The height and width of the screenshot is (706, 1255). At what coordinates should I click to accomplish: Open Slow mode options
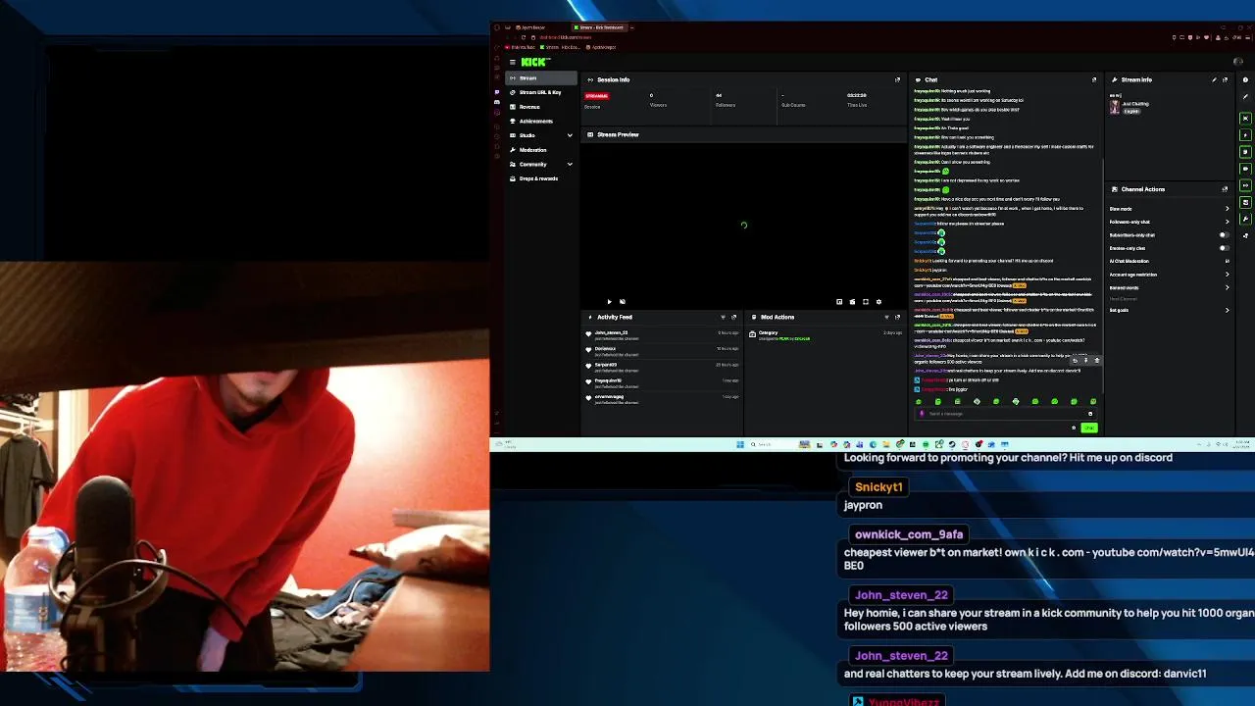[x=1168, y=209]
